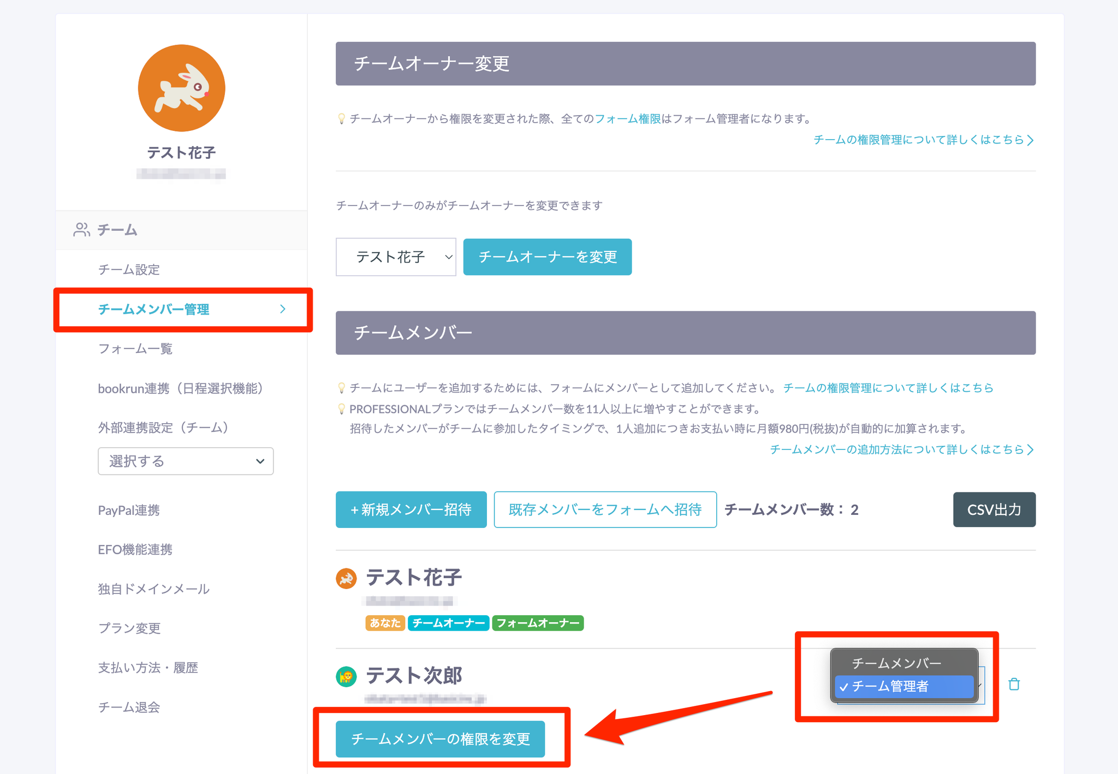Export members with CSV出力 button
The width and height of the screenshot is (1118, 774).
(x=994, y=509)
